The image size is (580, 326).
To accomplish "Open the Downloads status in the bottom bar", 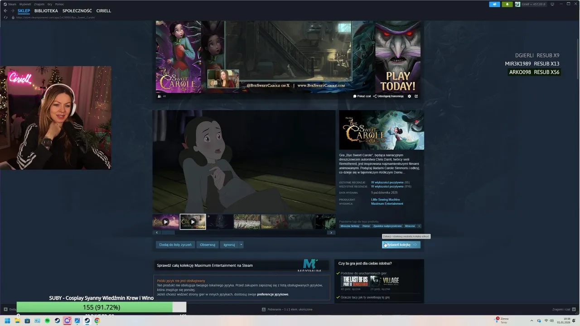I will 287,309.
